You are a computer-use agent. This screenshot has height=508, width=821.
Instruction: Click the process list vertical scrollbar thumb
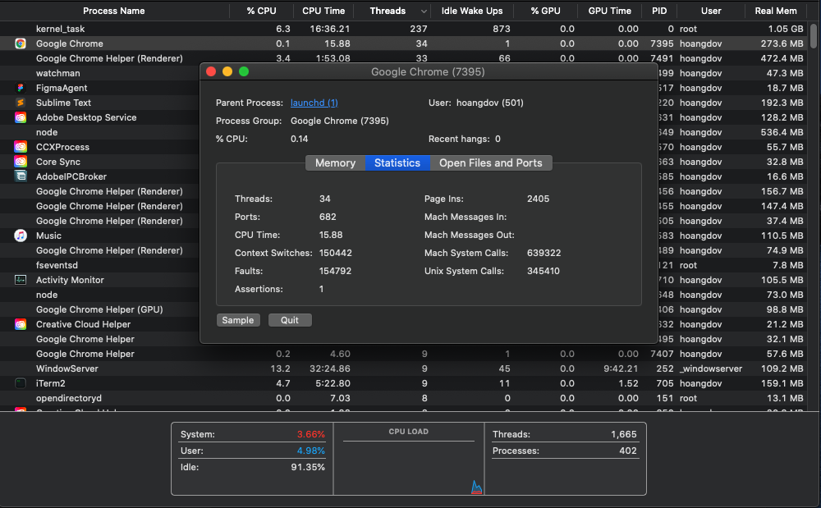813,35
